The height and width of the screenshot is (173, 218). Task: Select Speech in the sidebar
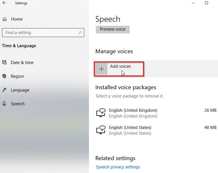18,104
